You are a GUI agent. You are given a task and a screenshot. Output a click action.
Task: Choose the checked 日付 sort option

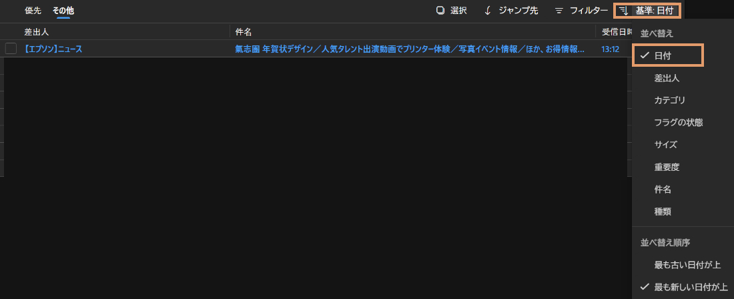pyautogui.click(x=663, y=56)
